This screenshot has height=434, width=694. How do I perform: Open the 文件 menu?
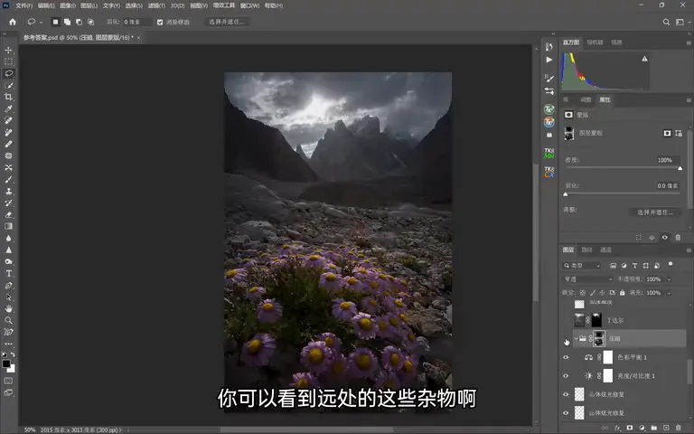coord(23,5)
